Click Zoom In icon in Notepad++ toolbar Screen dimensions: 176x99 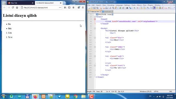coord(134,8)
